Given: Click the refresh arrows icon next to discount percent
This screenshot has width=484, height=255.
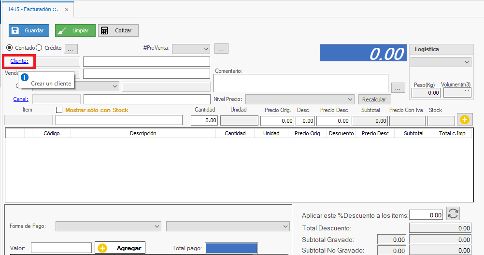Looking at the screenshot, I should coord(453,213).
